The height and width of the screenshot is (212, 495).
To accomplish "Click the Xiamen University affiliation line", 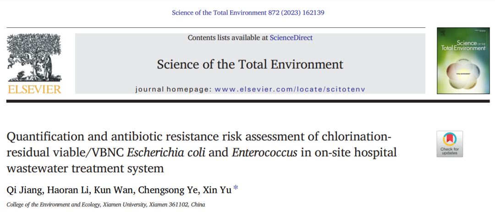I will click(x=106, y=204).
